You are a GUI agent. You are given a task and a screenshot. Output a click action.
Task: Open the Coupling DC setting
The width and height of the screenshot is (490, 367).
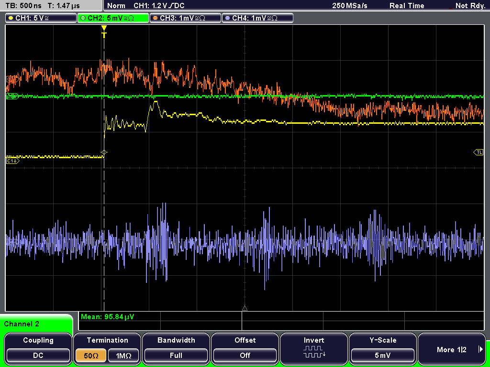tap(38, 348)
